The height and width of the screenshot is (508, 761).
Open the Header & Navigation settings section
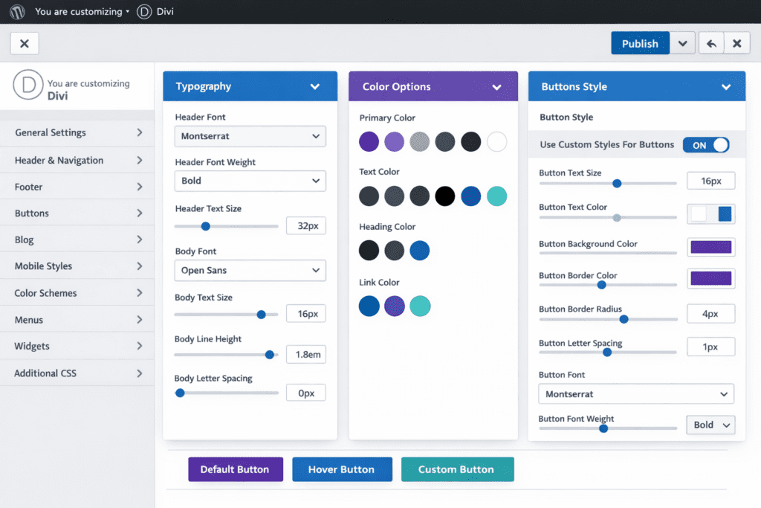[x=77, y=159]
